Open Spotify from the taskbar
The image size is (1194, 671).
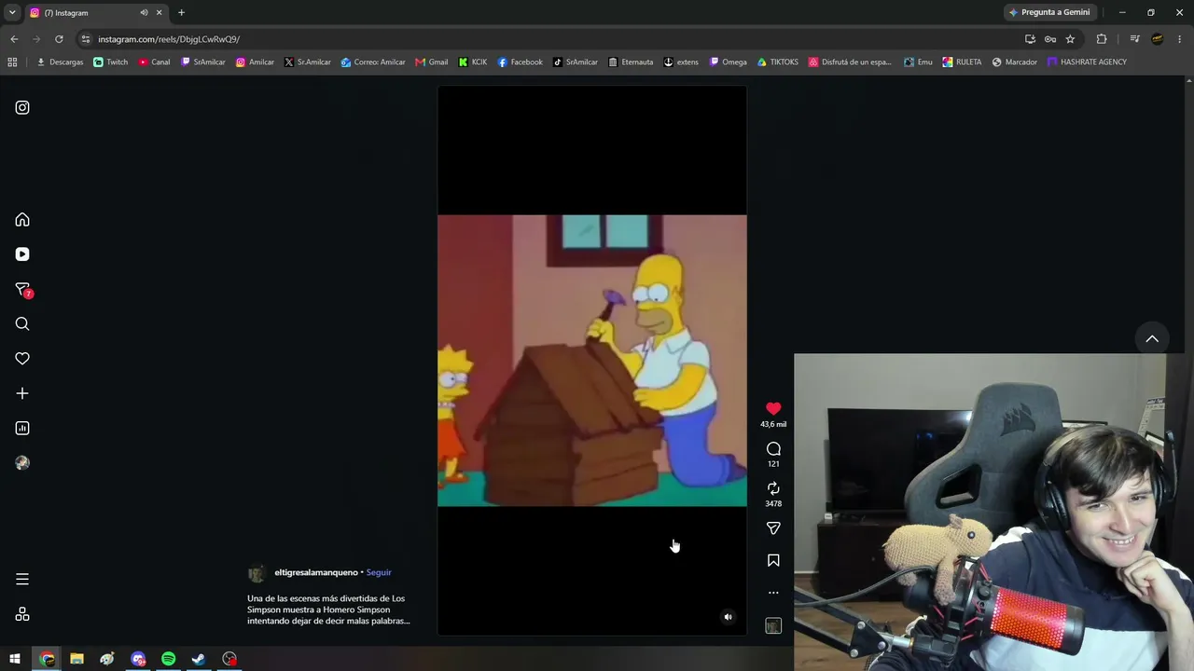[168, 659]
